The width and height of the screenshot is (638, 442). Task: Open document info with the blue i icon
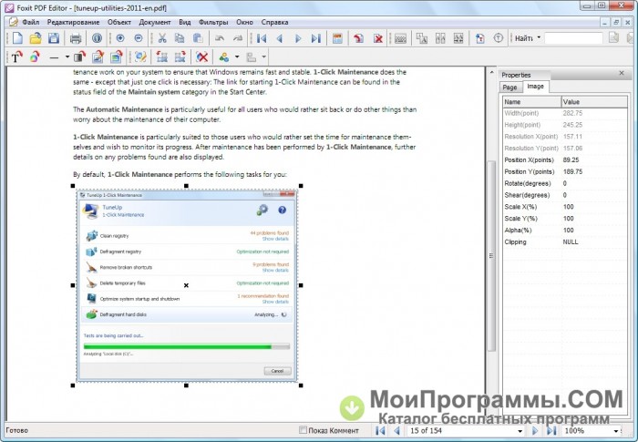point(97,38)
